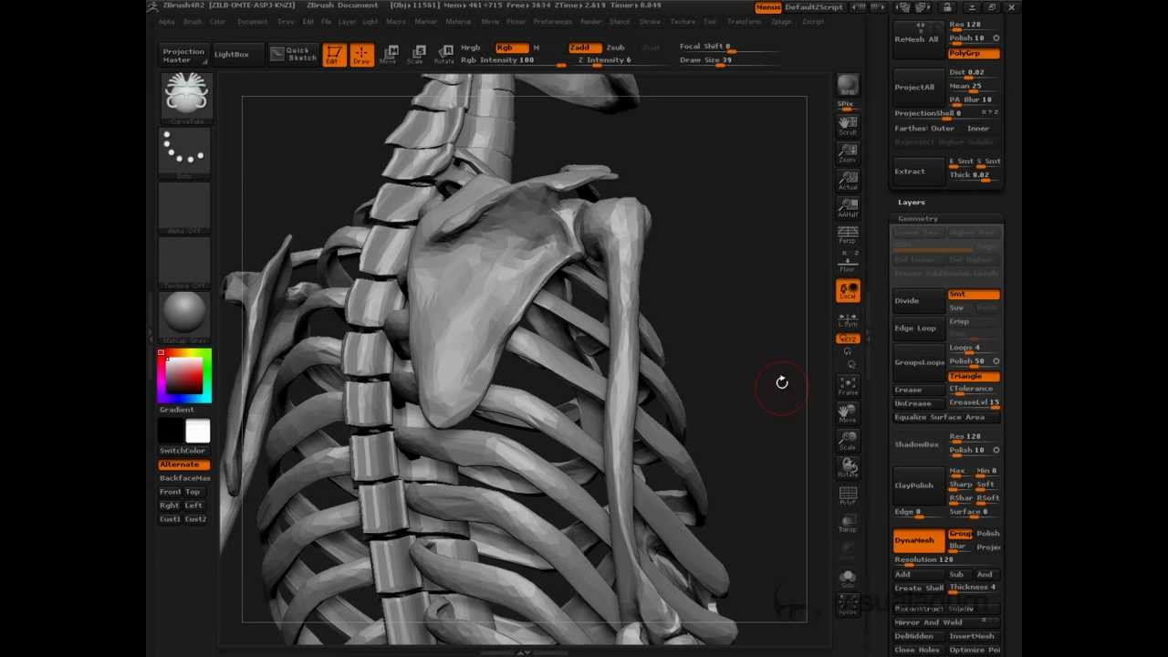
Task: Toggle PolyF polyframe icon
Action: tap(848, 495)
